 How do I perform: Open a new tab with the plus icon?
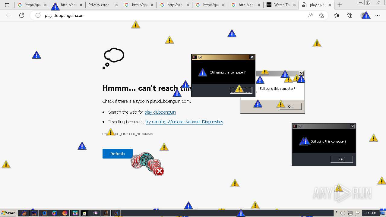point(340,5)
